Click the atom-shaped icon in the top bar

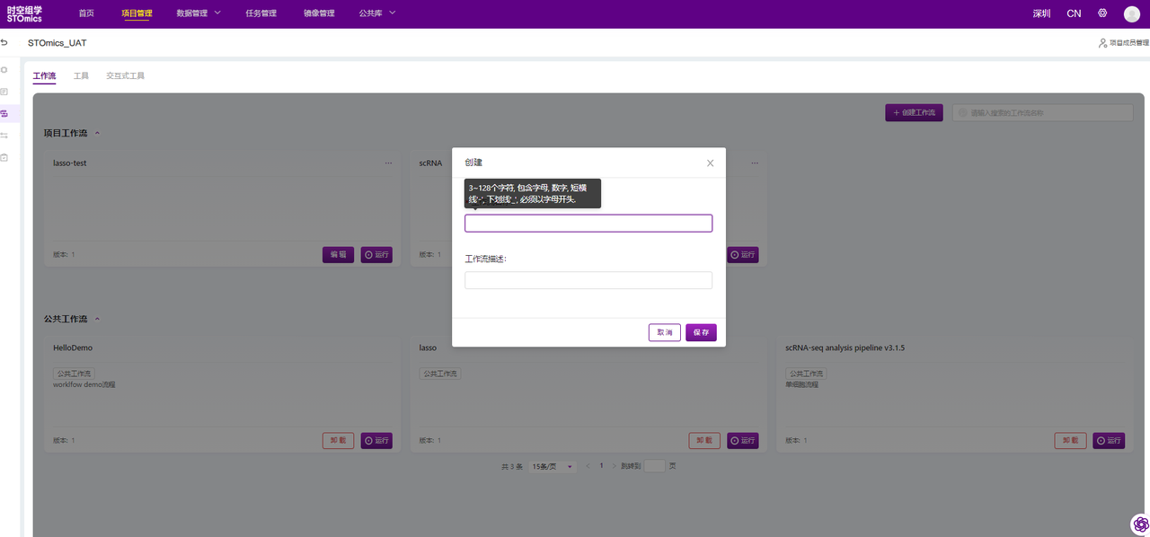pos(1102,13)
